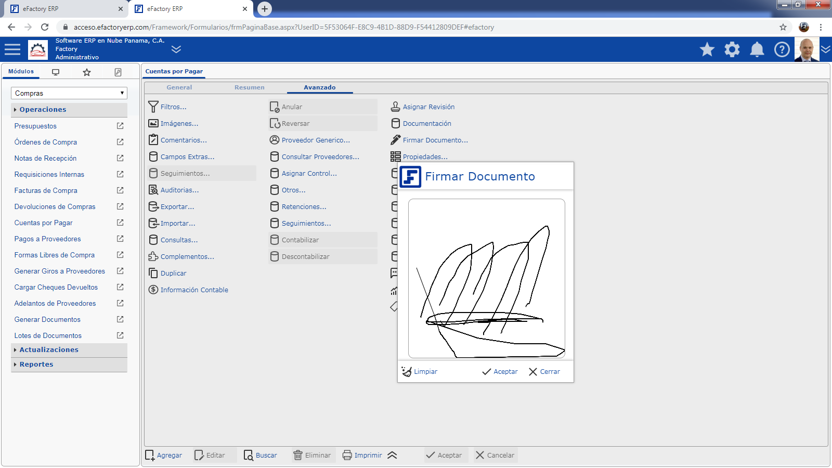
Task: Click Imprimir in the bottom toolbar
Action: coord(362,455)
